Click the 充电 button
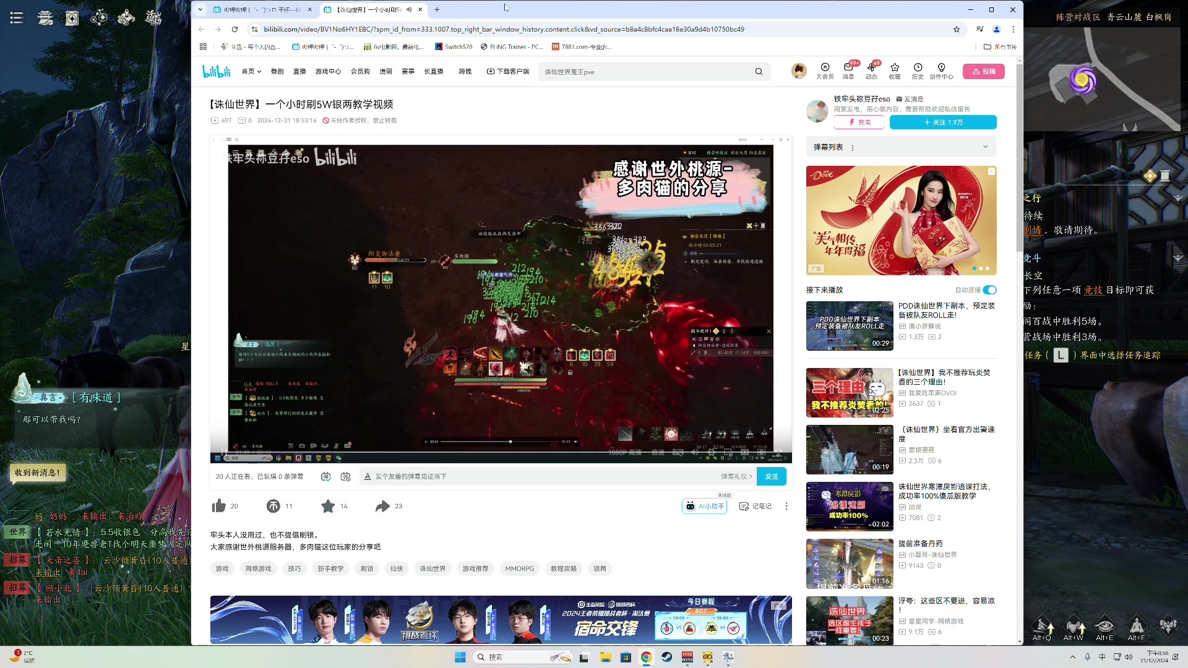 (x=859, y=122)
